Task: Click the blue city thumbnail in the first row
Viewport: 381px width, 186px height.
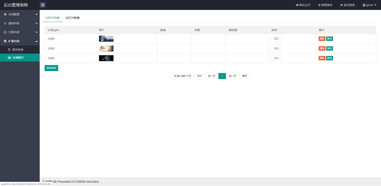Action: pyautogui.click(x=106, y=39)
